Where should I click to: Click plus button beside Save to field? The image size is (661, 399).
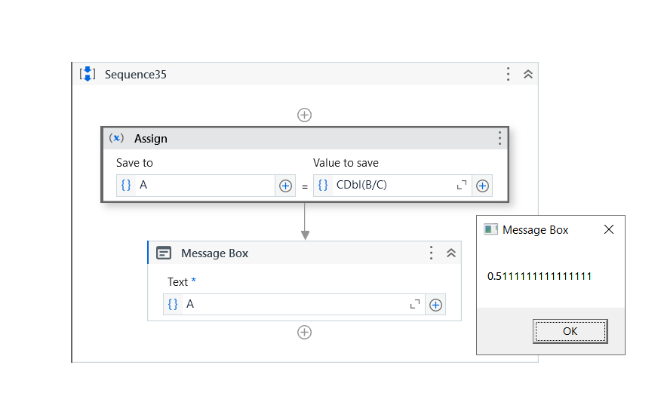286,186
